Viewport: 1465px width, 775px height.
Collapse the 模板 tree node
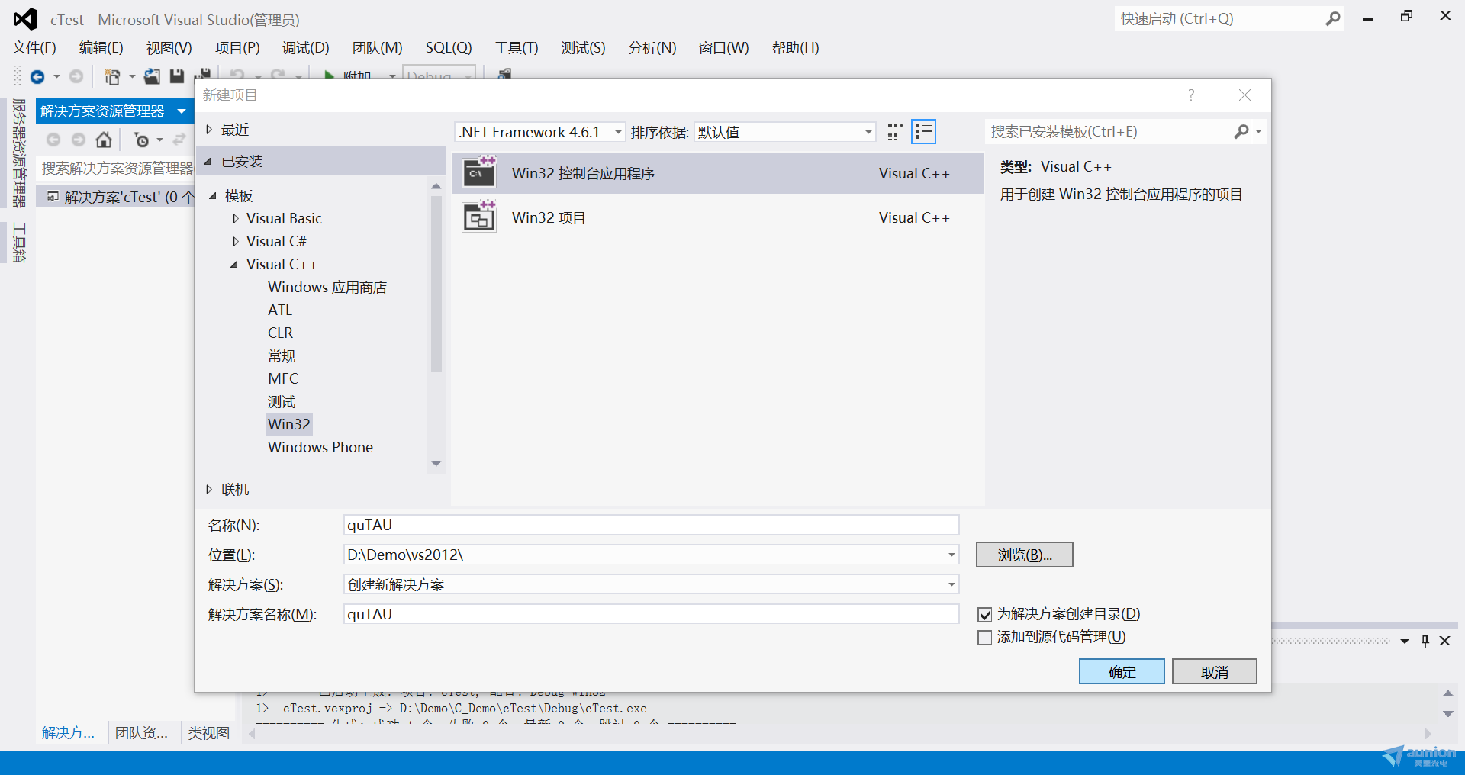click(213, 196)
